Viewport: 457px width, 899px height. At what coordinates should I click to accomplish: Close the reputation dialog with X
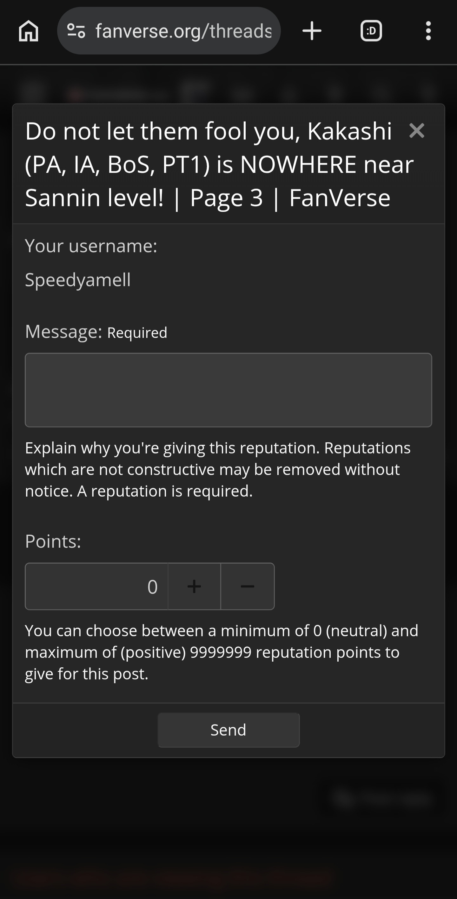(416, 131)
